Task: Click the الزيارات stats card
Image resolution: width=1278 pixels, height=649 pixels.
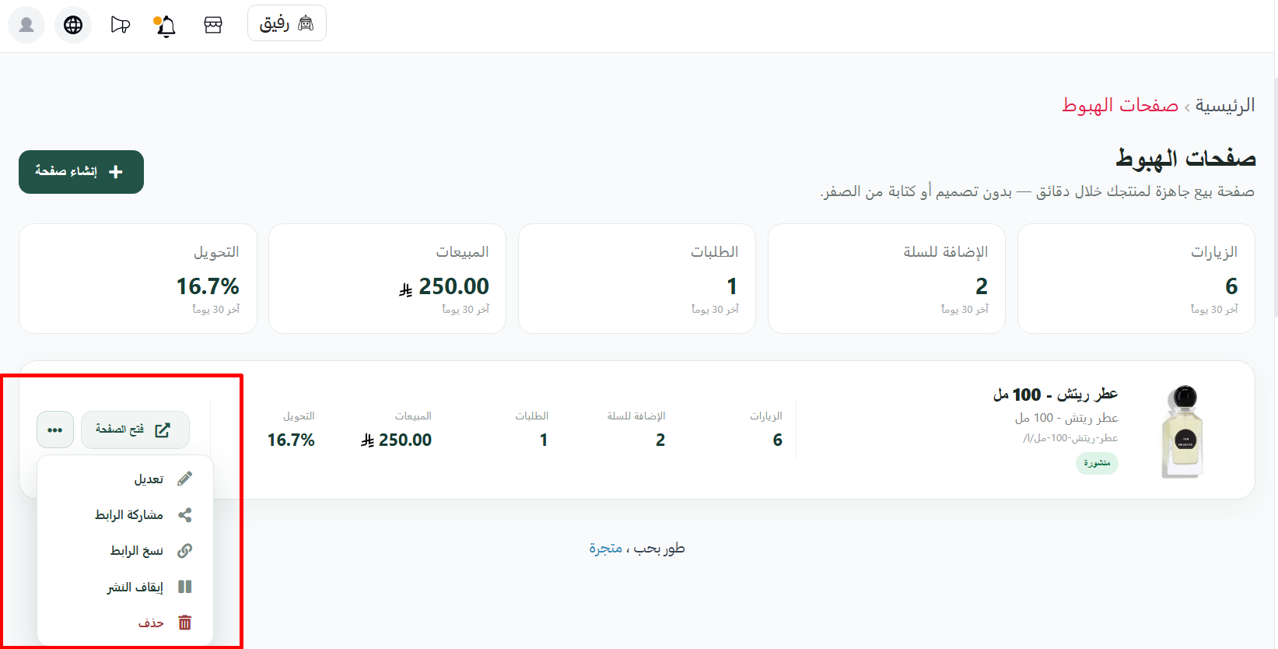Action: tap(1136, 279)
